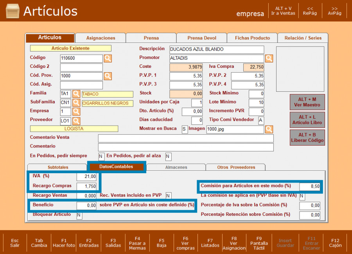The image size is (352, 254).
Task: Click the search icon next to Código field
Action: (108, 59)
